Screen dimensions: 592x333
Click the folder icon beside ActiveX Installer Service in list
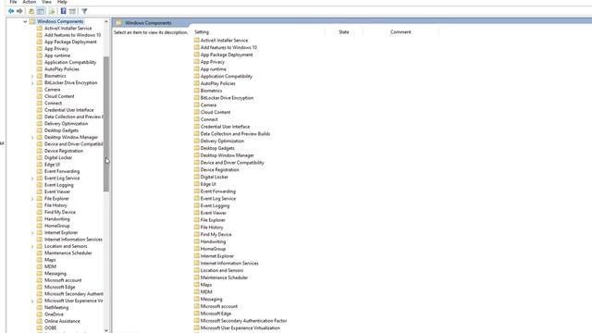pos(196,40)
